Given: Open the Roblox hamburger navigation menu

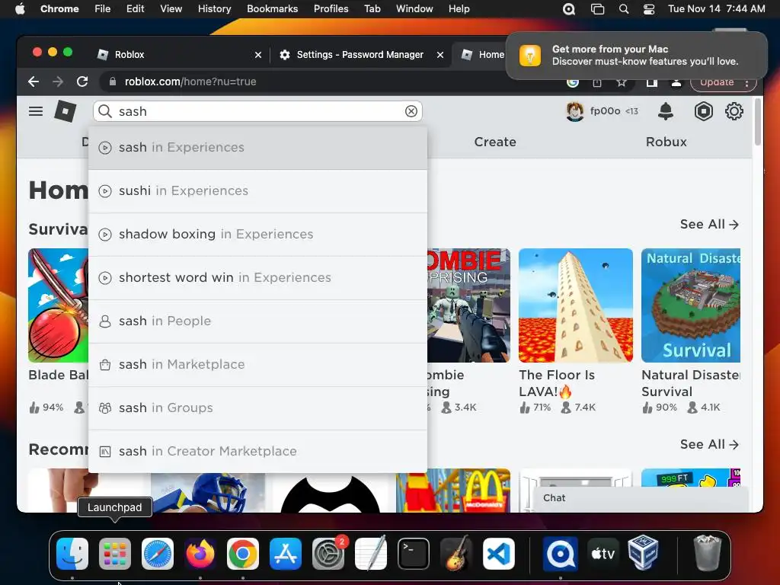Looking at the screenshot, I should pos(35,111).
